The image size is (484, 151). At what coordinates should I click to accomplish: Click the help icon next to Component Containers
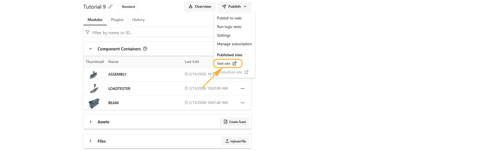[x=145, y=49]
